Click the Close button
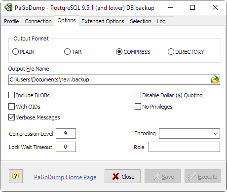 [x=122, y=176]
